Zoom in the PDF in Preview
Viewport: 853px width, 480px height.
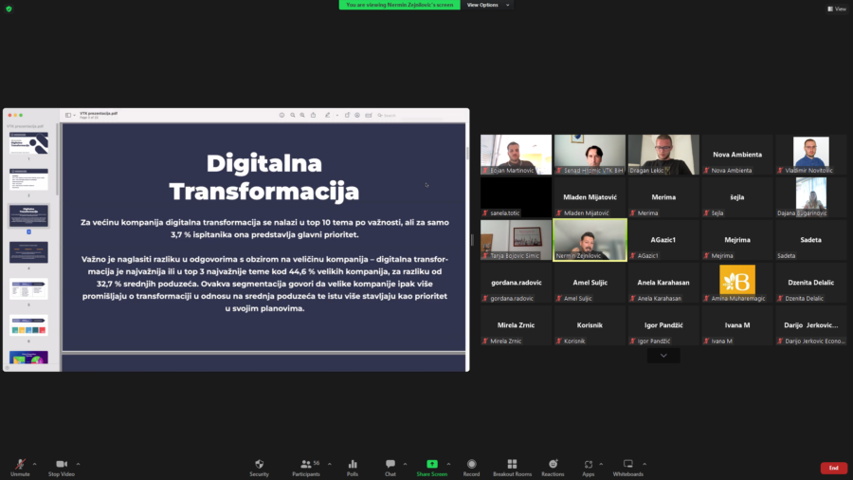tap(302, 116)
